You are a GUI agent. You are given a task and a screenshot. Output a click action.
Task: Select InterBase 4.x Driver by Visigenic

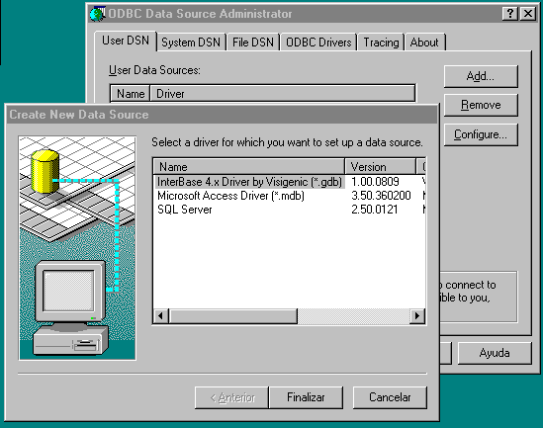click(x=249, y=182)
